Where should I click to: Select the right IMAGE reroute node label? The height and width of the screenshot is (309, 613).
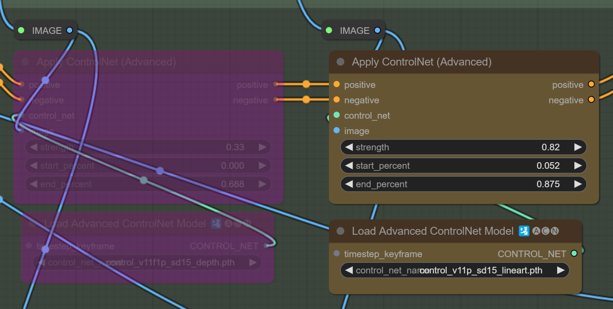tap(354, 30)
